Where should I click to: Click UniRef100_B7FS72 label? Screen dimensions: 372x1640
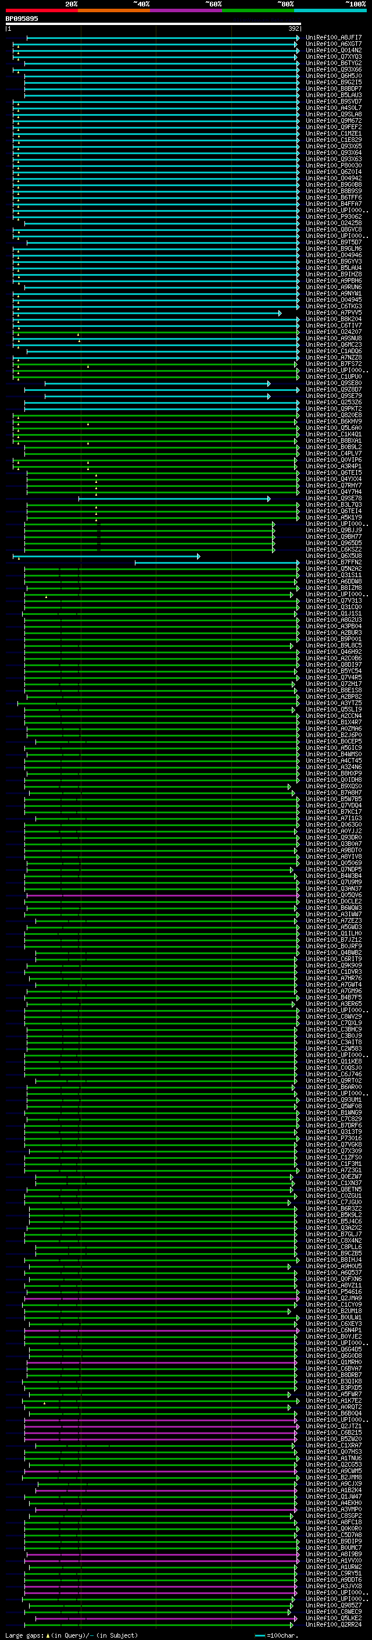point(334,364)
